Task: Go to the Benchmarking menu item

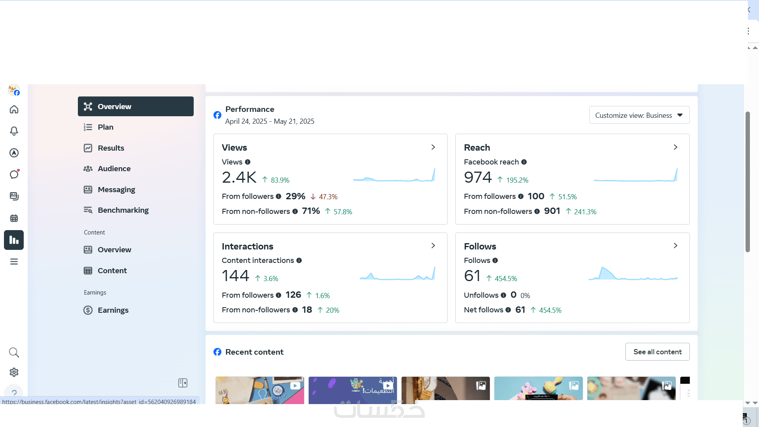Action: pos(123,210)
